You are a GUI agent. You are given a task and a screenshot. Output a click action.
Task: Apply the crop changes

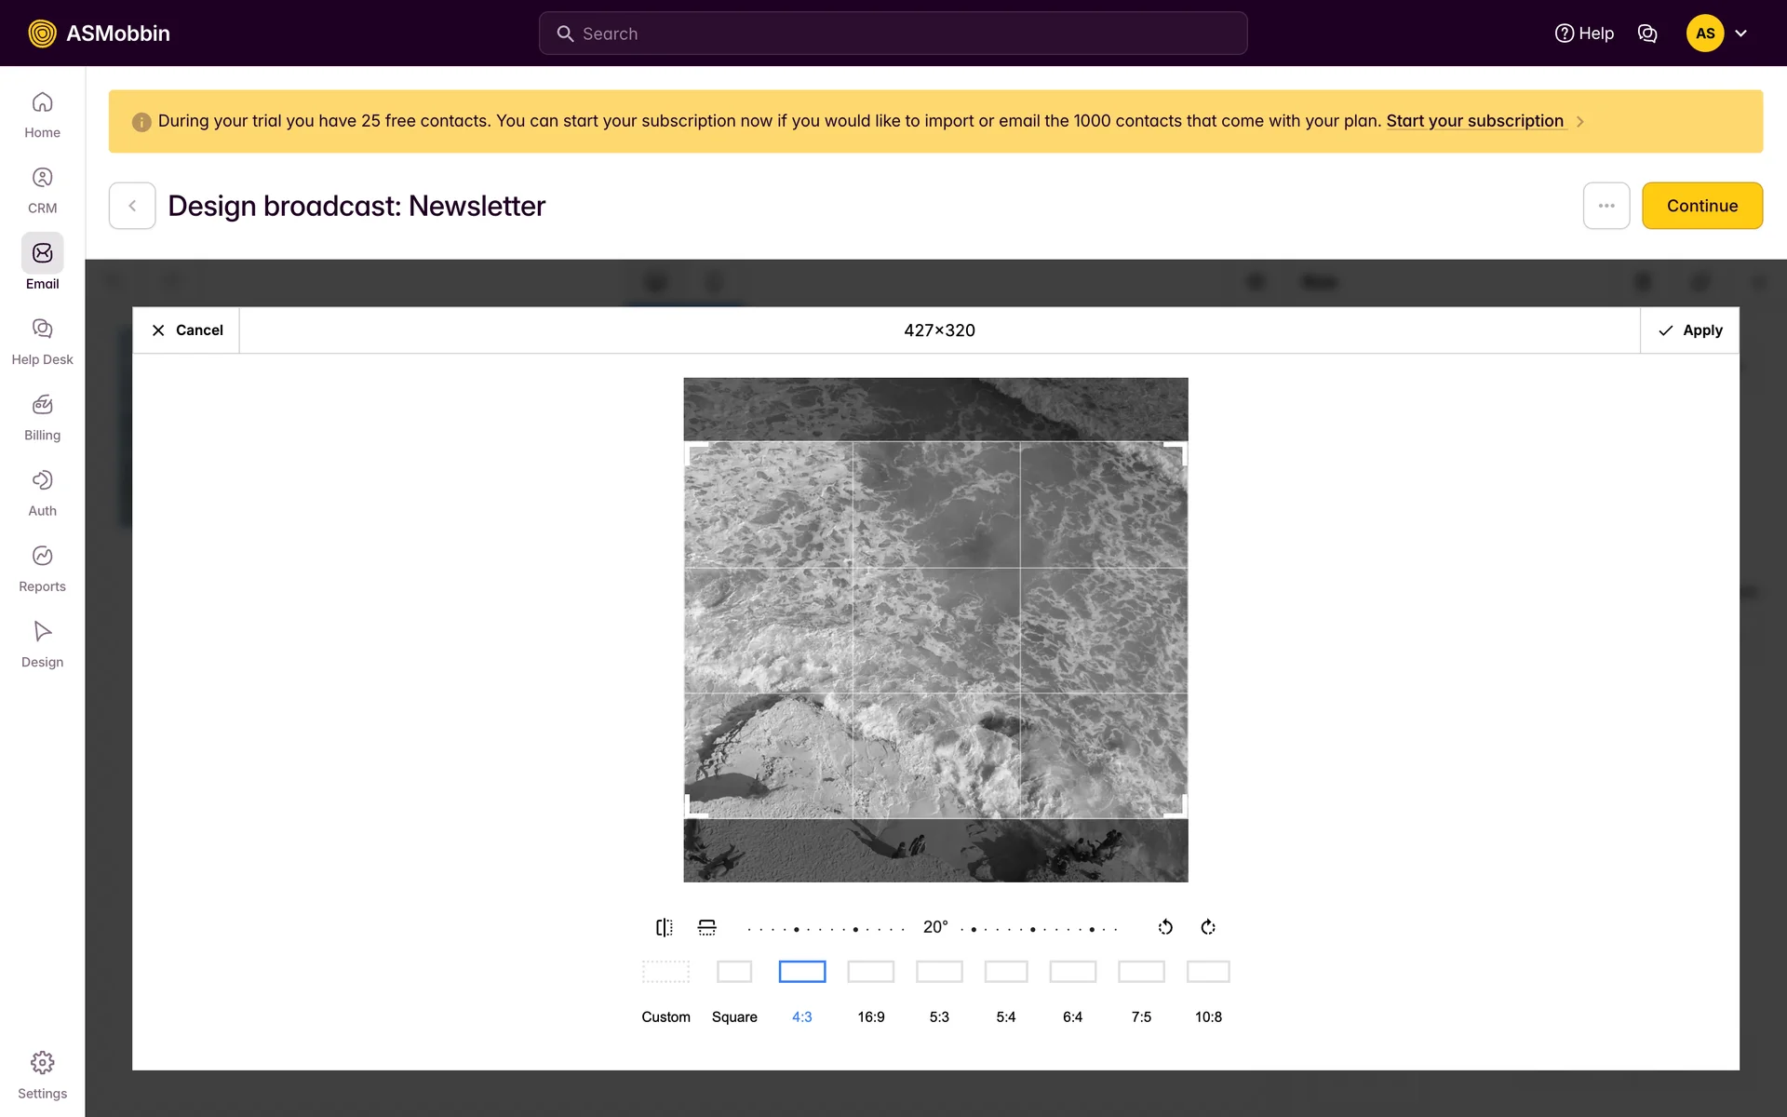(1690, 330)
